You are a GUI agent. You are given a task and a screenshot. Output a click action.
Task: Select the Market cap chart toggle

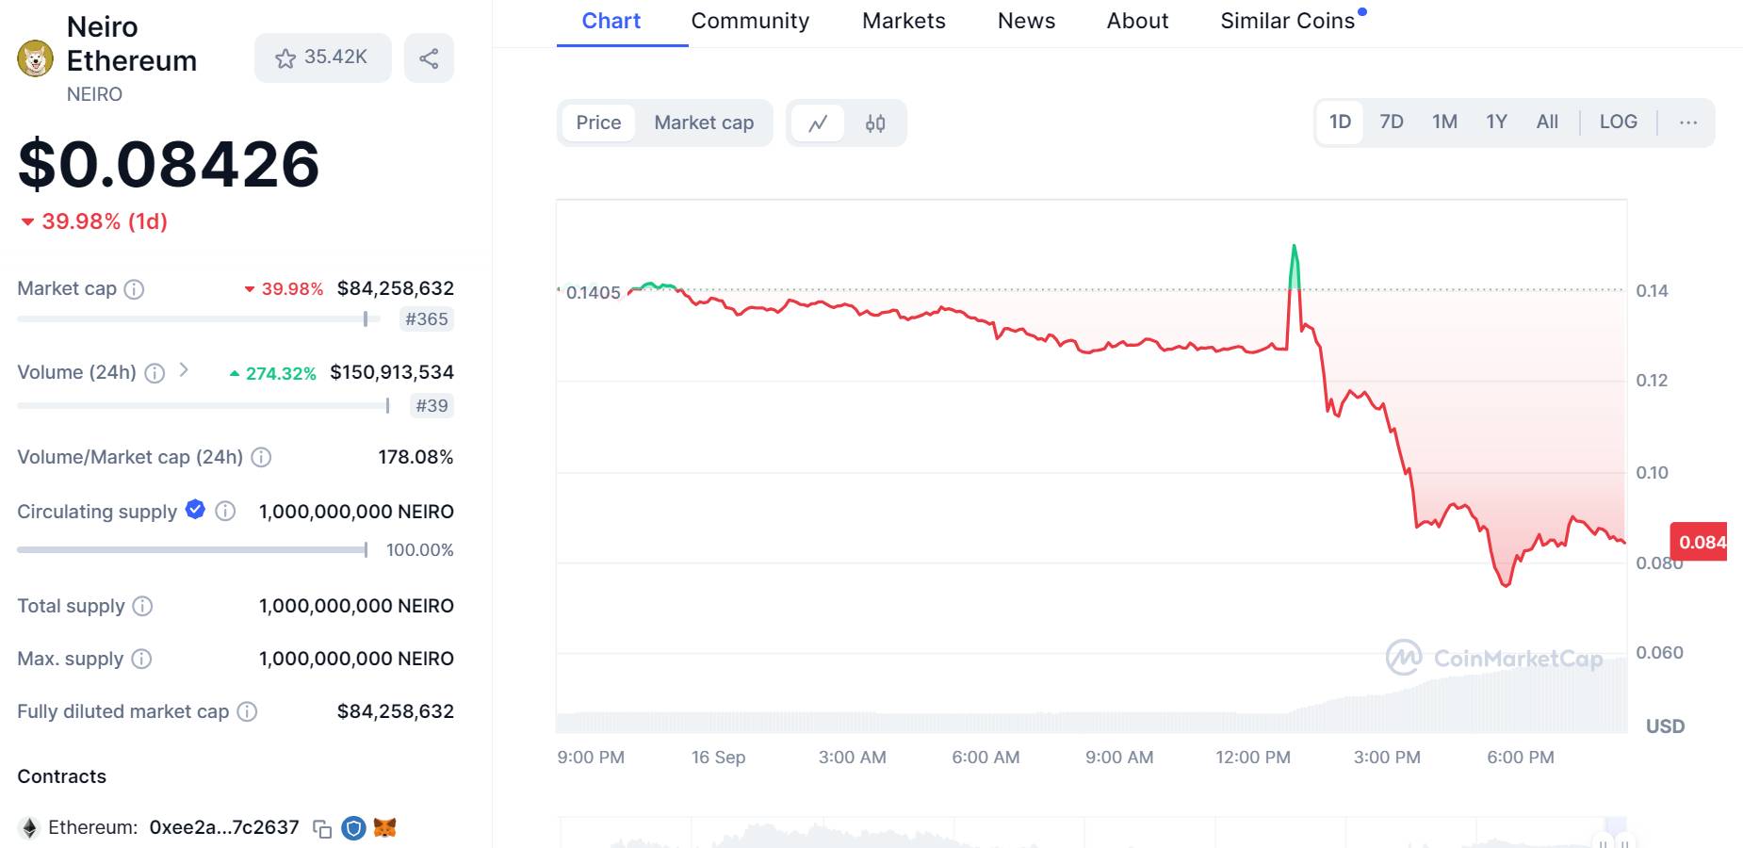click(704, 123)
